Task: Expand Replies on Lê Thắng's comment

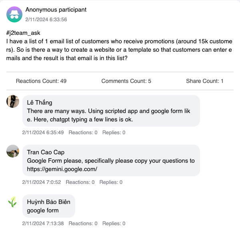Action: coord(114,132)
